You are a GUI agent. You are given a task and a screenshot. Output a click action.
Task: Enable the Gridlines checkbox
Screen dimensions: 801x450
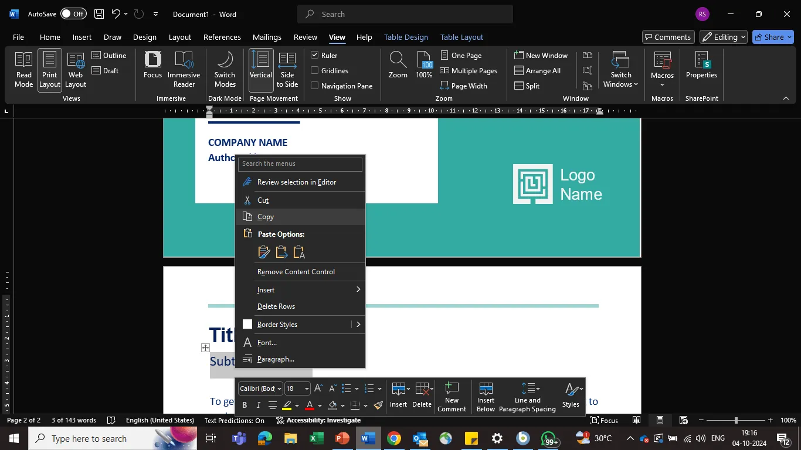[x=315, y=70]
